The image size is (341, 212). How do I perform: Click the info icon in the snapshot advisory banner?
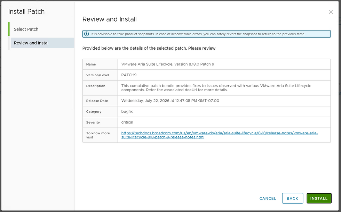[87, 34]
